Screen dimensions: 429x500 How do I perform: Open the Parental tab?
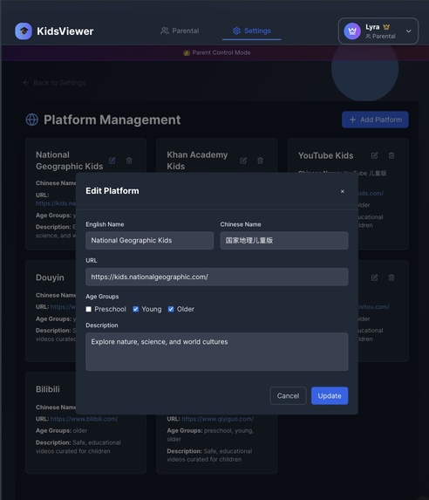pos(180,31)
